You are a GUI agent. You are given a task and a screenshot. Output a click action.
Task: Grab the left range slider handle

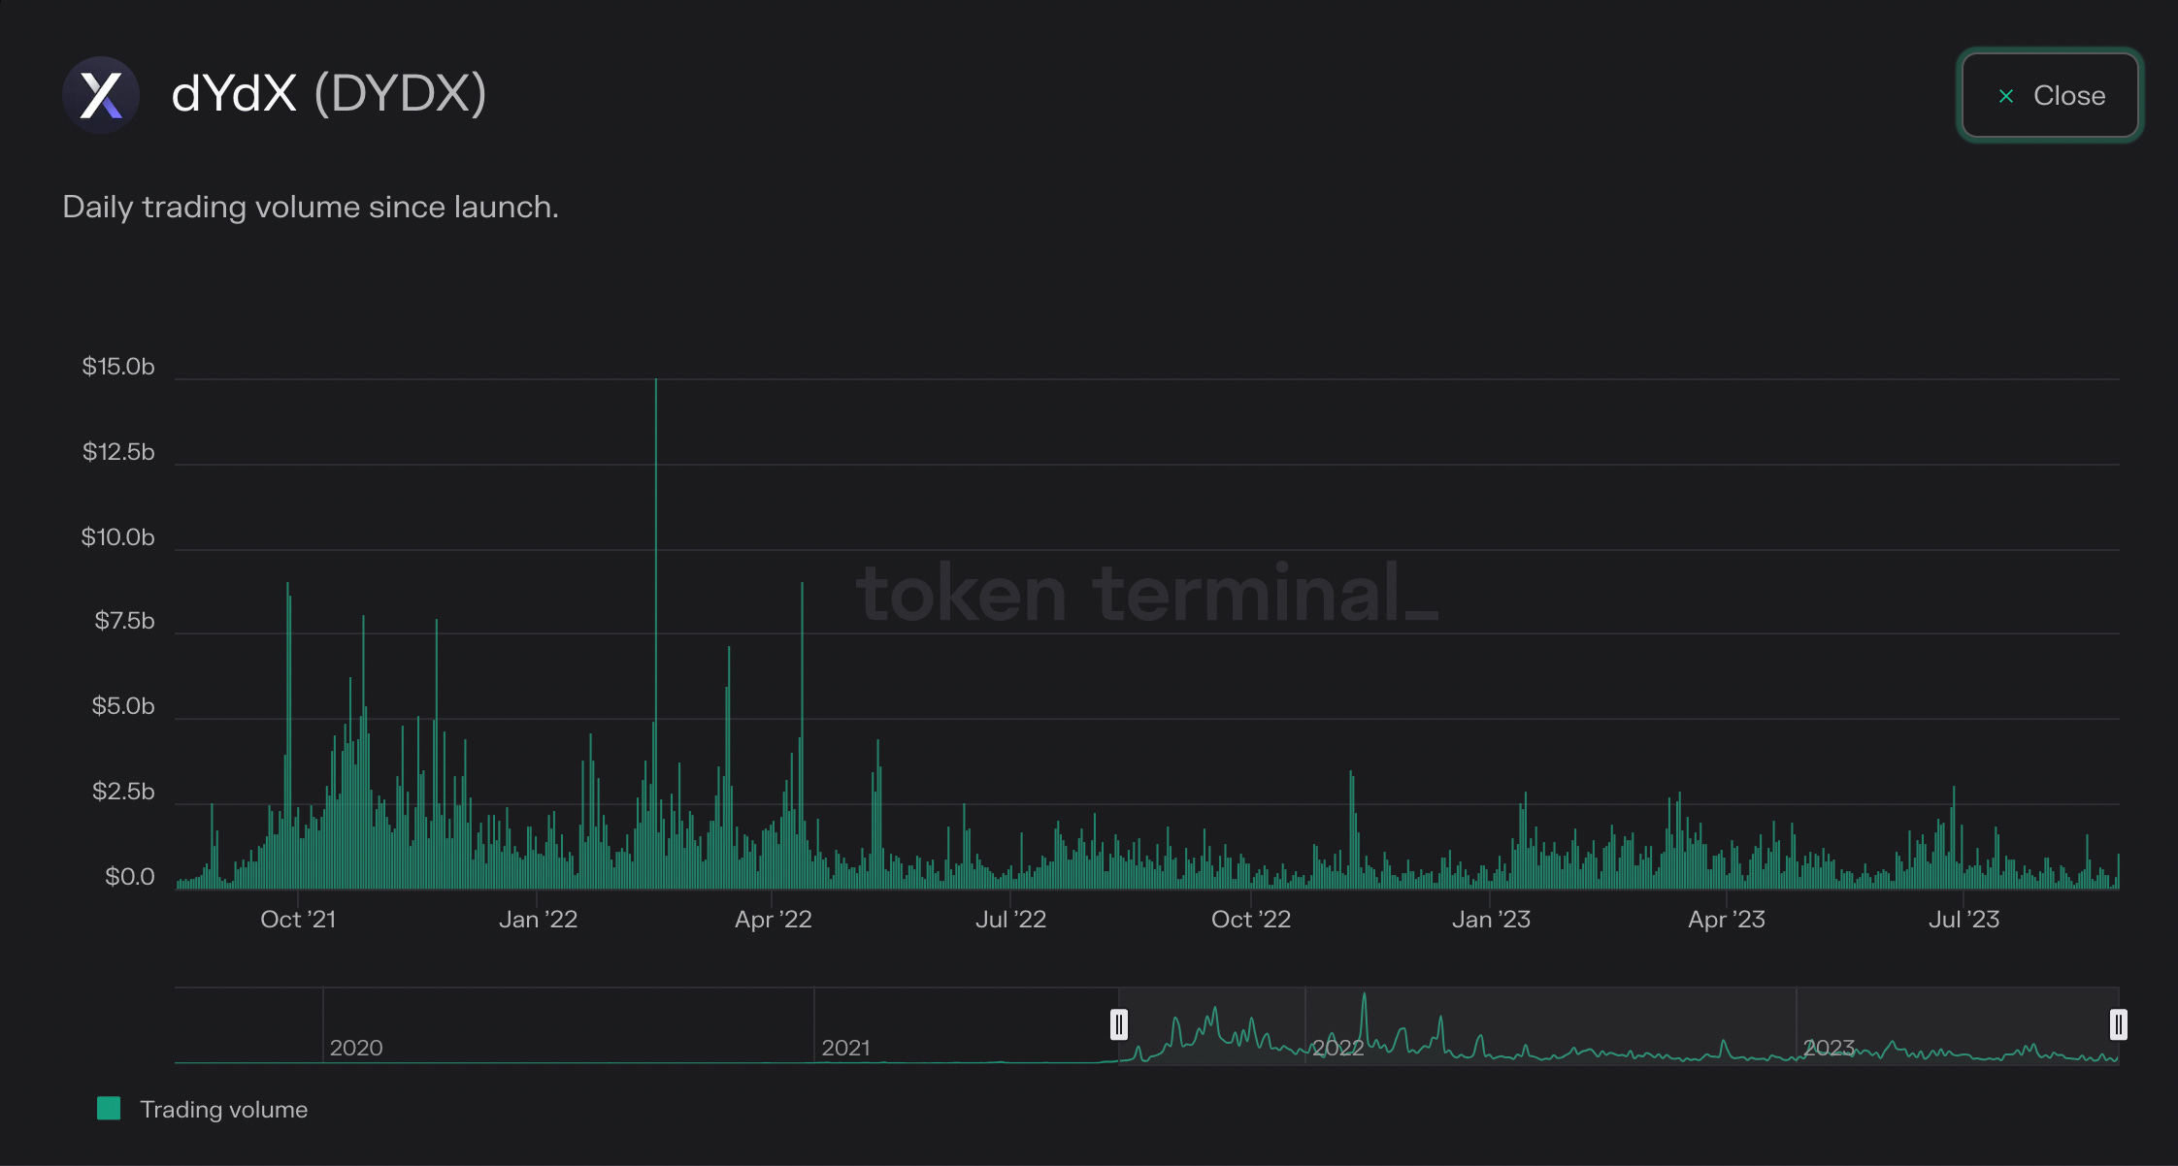[1119, 1024]
